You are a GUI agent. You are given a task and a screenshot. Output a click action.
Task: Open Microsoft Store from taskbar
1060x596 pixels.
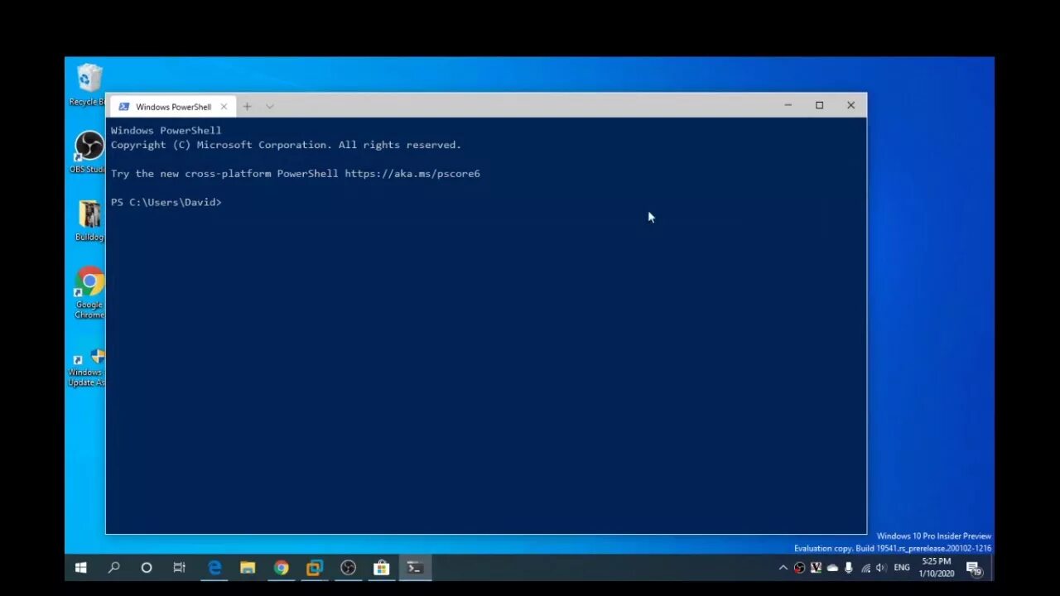point(381,568)
